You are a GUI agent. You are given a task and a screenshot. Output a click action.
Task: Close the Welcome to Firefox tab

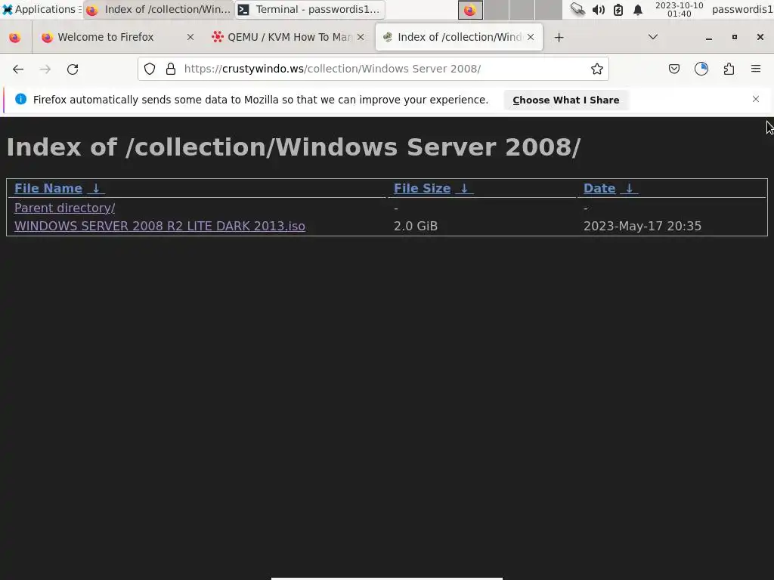pos(190,37)
